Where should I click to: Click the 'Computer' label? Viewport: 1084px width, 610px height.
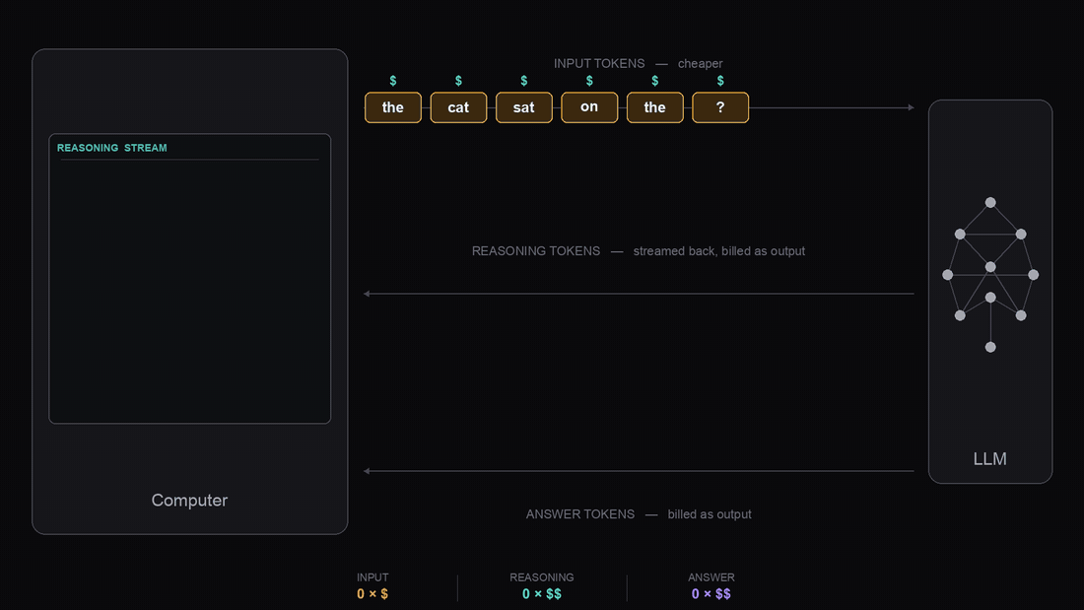[189, 500]
